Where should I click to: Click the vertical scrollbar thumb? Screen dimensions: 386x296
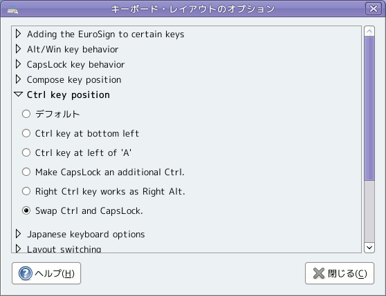[x=369, y=109]
